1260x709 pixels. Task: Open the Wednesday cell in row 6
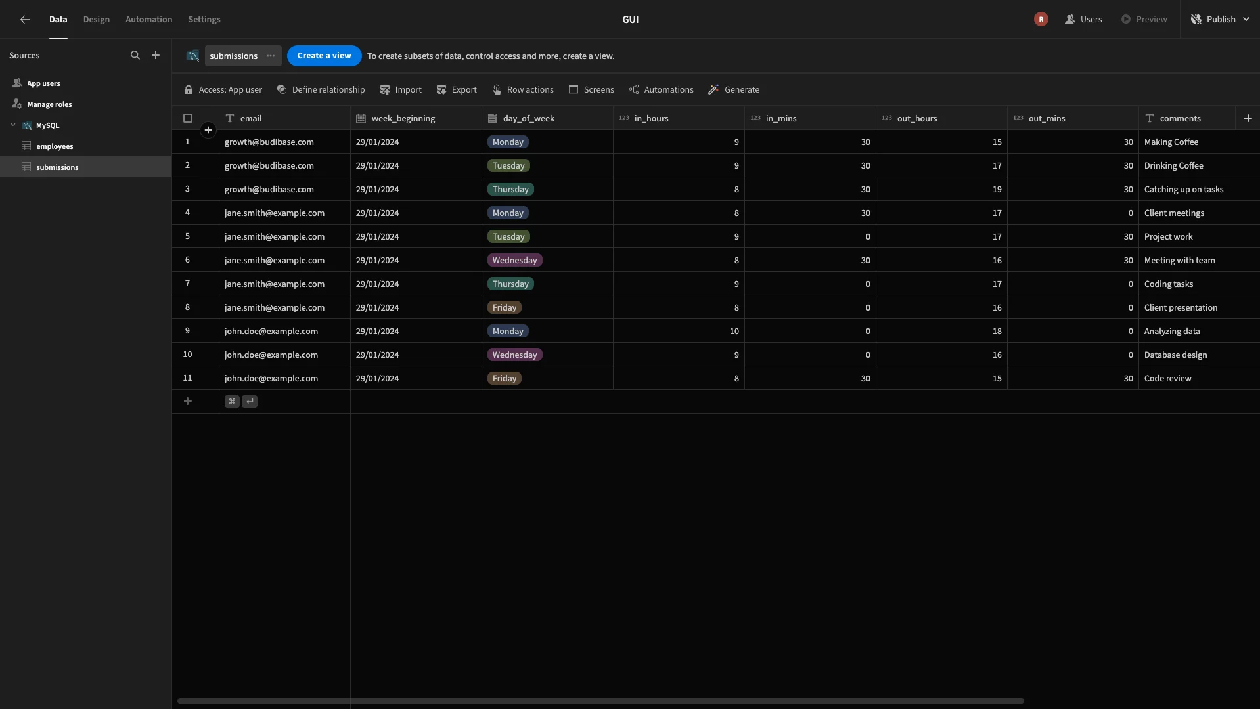(x=547, y=260)
